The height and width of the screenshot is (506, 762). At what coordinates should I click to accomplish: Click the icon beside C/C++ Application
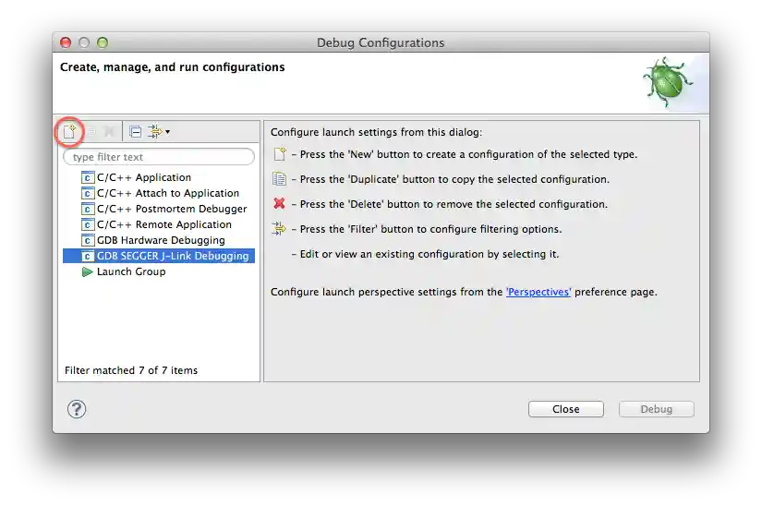click(x=87, y=177)
